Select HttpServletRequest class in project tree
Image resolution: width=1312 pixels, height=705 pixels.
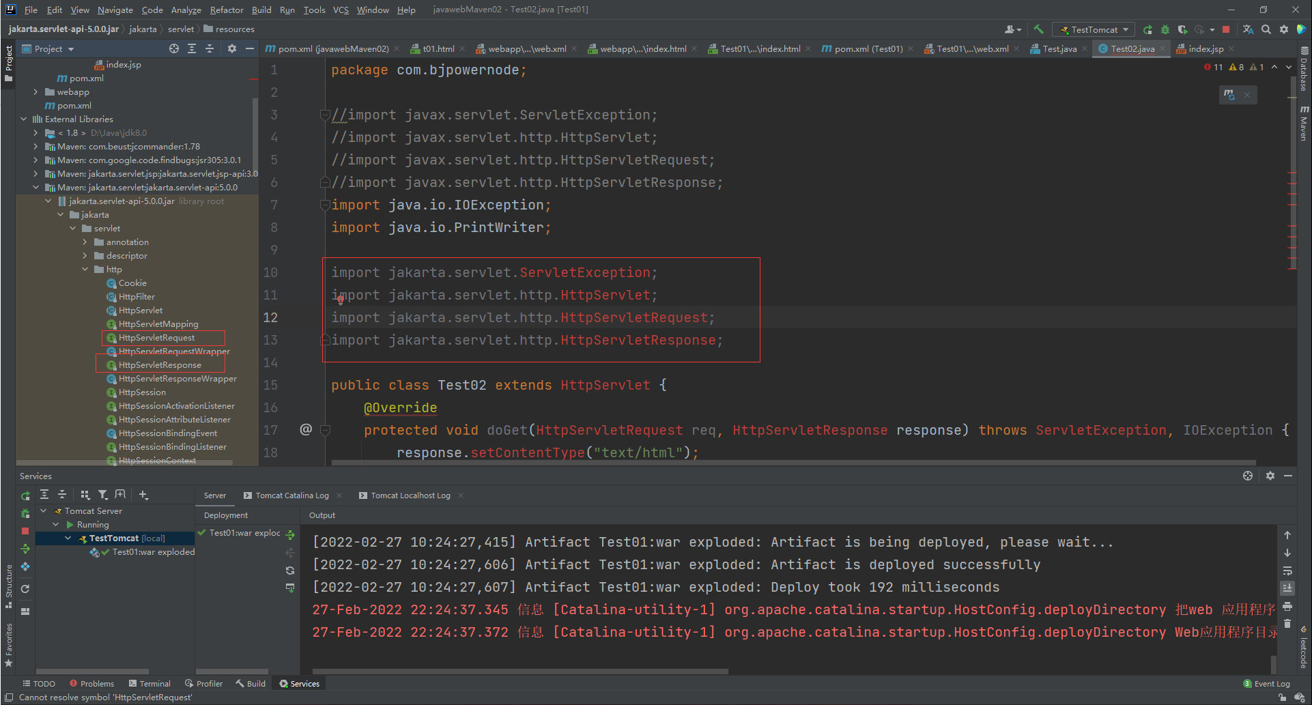(156, 338)
